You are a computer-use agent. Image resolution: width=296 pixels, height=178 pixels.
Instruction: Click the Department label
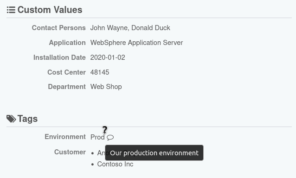(x=67, y=87)
